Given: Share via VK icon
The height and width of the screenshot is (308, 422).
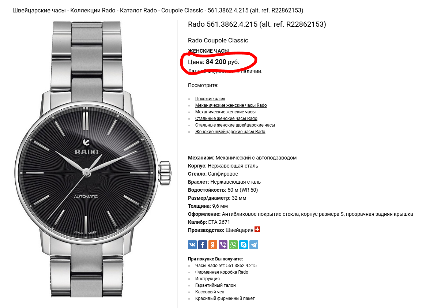Looking at the screenshot, I should click(192, 245).
